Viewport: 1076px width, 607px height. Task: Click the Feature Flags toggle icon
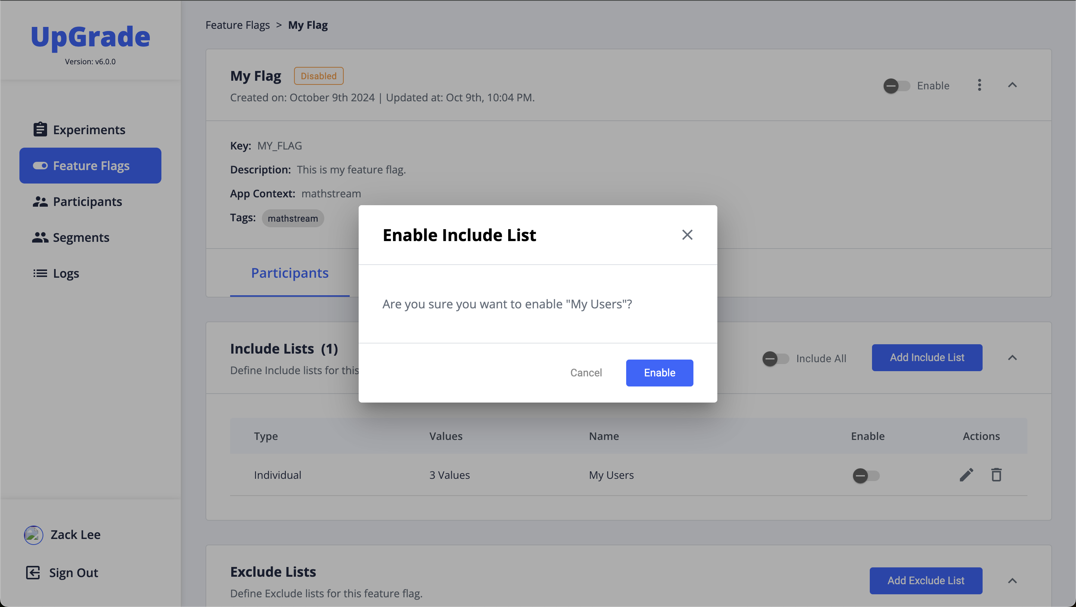coord(40,166)
